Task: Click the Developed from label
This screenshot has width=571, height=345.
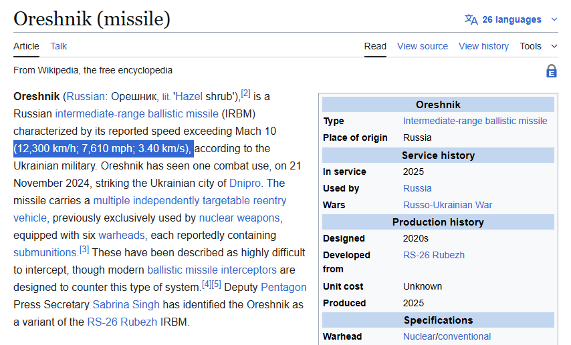Action: coord(346,262)
